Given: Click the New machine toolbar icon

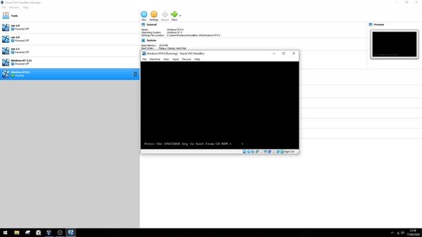Looking at the screenshot, I should click(144, 14).
